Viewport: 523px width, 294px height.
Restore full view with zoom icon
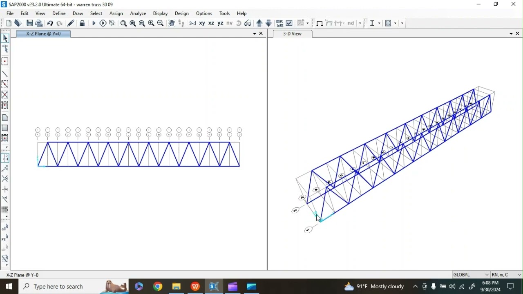(x=133, y=23)
